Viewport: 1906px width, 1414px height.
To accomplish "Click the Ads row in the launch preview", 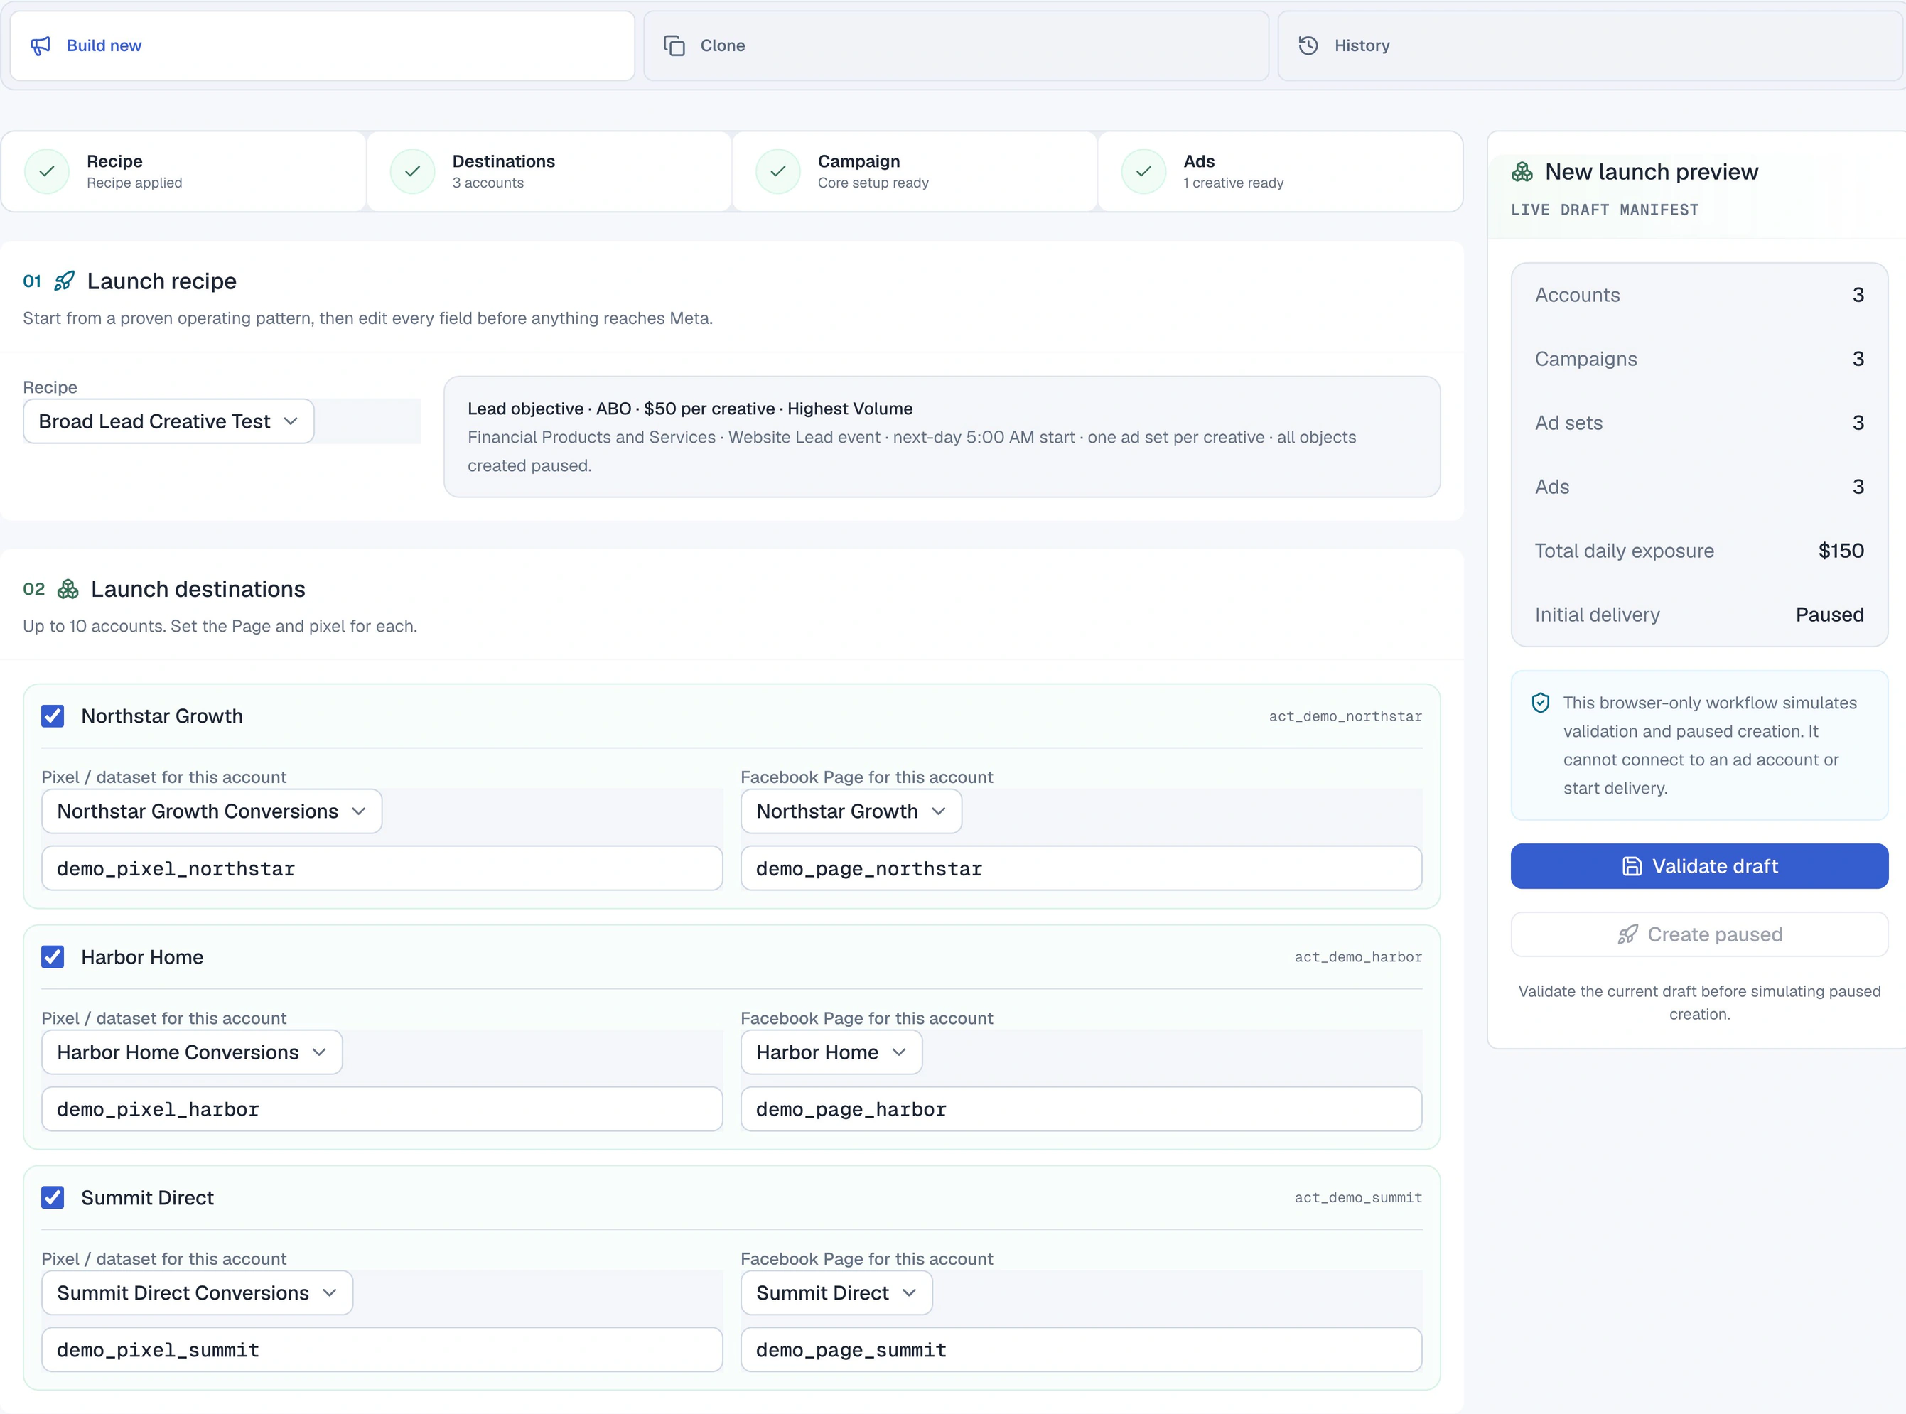I will click(x=1699, y=486).
